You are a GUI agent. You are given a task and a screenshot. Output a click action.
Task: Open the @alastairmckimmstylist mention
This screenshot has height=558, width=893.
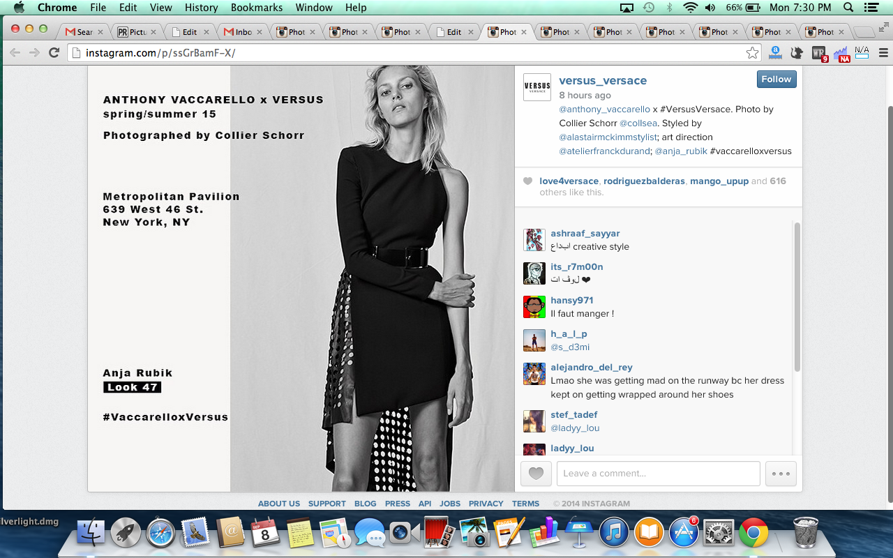608,137
